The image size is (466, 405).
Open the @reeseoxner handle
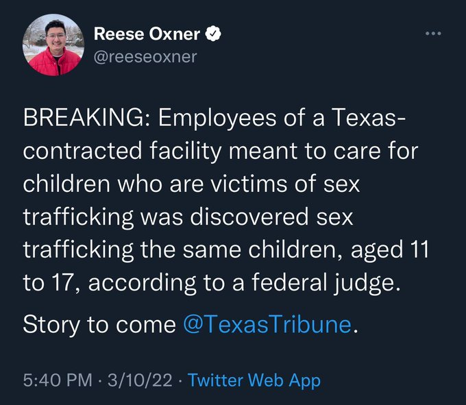144,57
